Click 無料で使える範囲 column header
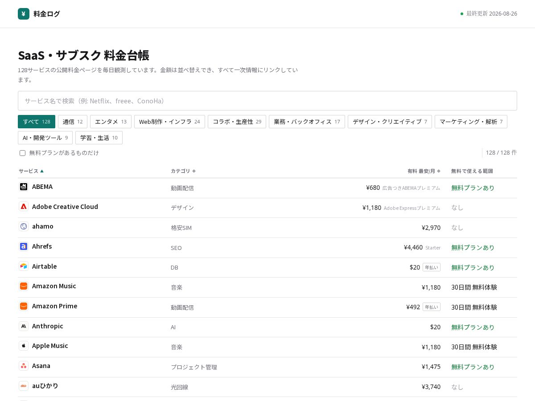 [x=472, y=171]
